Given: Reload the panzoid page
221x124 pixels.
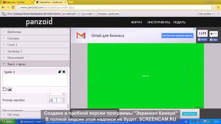Looking at the screenshot, I should point(13,7).
